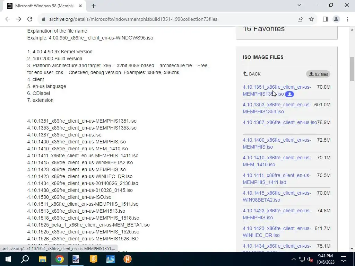Click 4.10.1525_beta_1 MEM_BETA1.iso description text
The height and width of the screenshot is (266, 355).
(88, 225)
